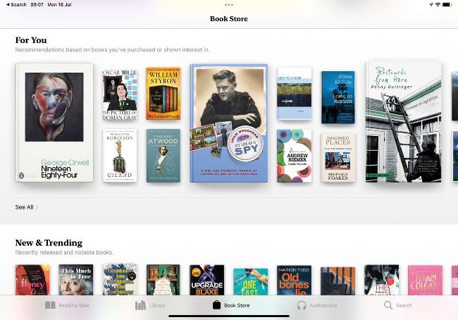
Task: Expand See All recommendations
Action: tap(27, 207)
